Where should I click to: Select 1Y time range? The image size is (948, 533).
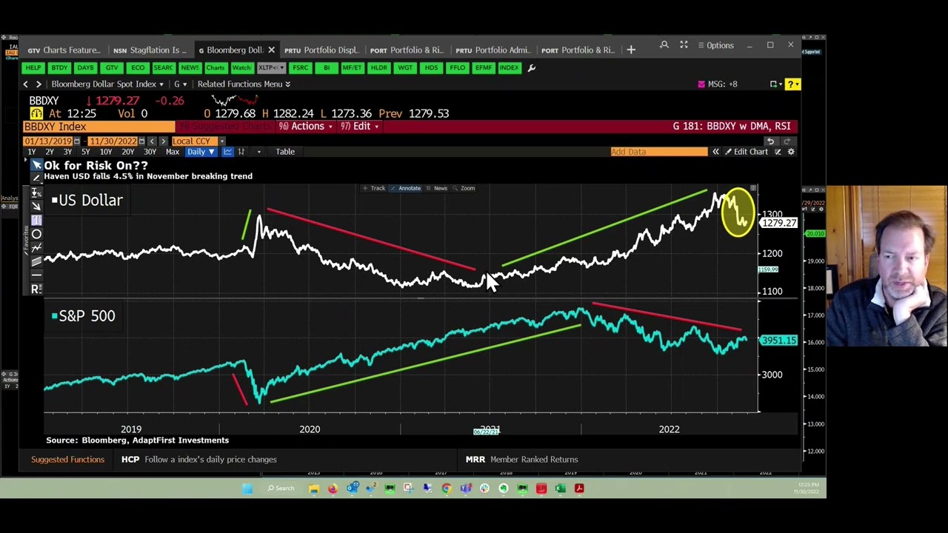click(x=32, y=152)
